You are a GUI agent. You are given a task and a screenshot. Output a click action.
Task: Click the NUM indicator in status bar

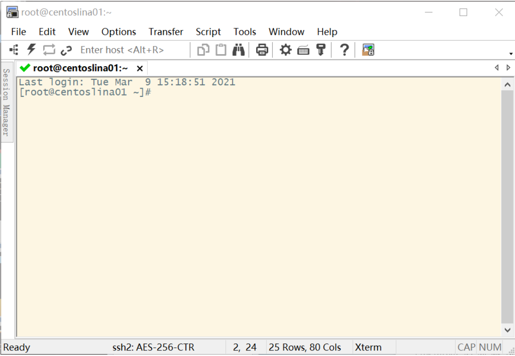[490, 347]
